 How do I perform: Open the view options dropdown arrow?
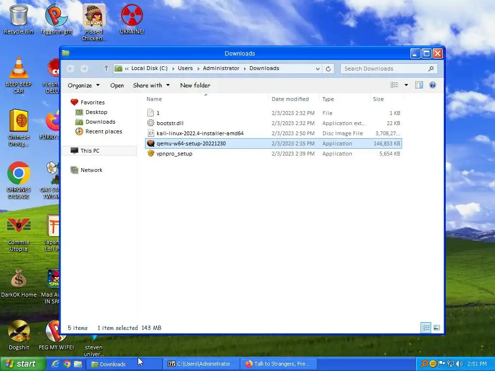(x=406, y=85)
